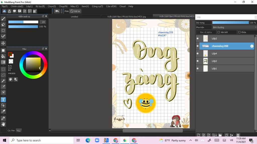Enable the Xén bớt clipping checkbox
The height and width of the screenshot is (144, 257).
click(219, 32)
